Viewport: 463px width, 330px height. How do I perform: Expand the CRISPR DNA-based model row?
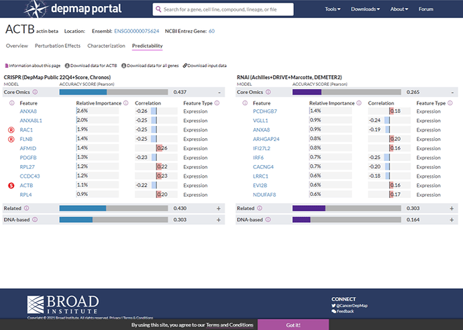(x=219, y=220)
